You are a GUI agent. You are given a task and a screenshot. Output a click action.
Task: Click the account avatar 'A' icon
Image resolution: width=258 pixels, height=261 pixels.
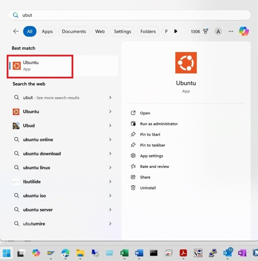point(218,31)
